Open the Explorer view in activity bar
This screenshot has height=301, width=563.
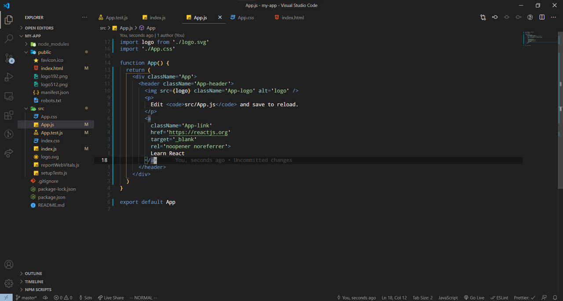[8, 20]
